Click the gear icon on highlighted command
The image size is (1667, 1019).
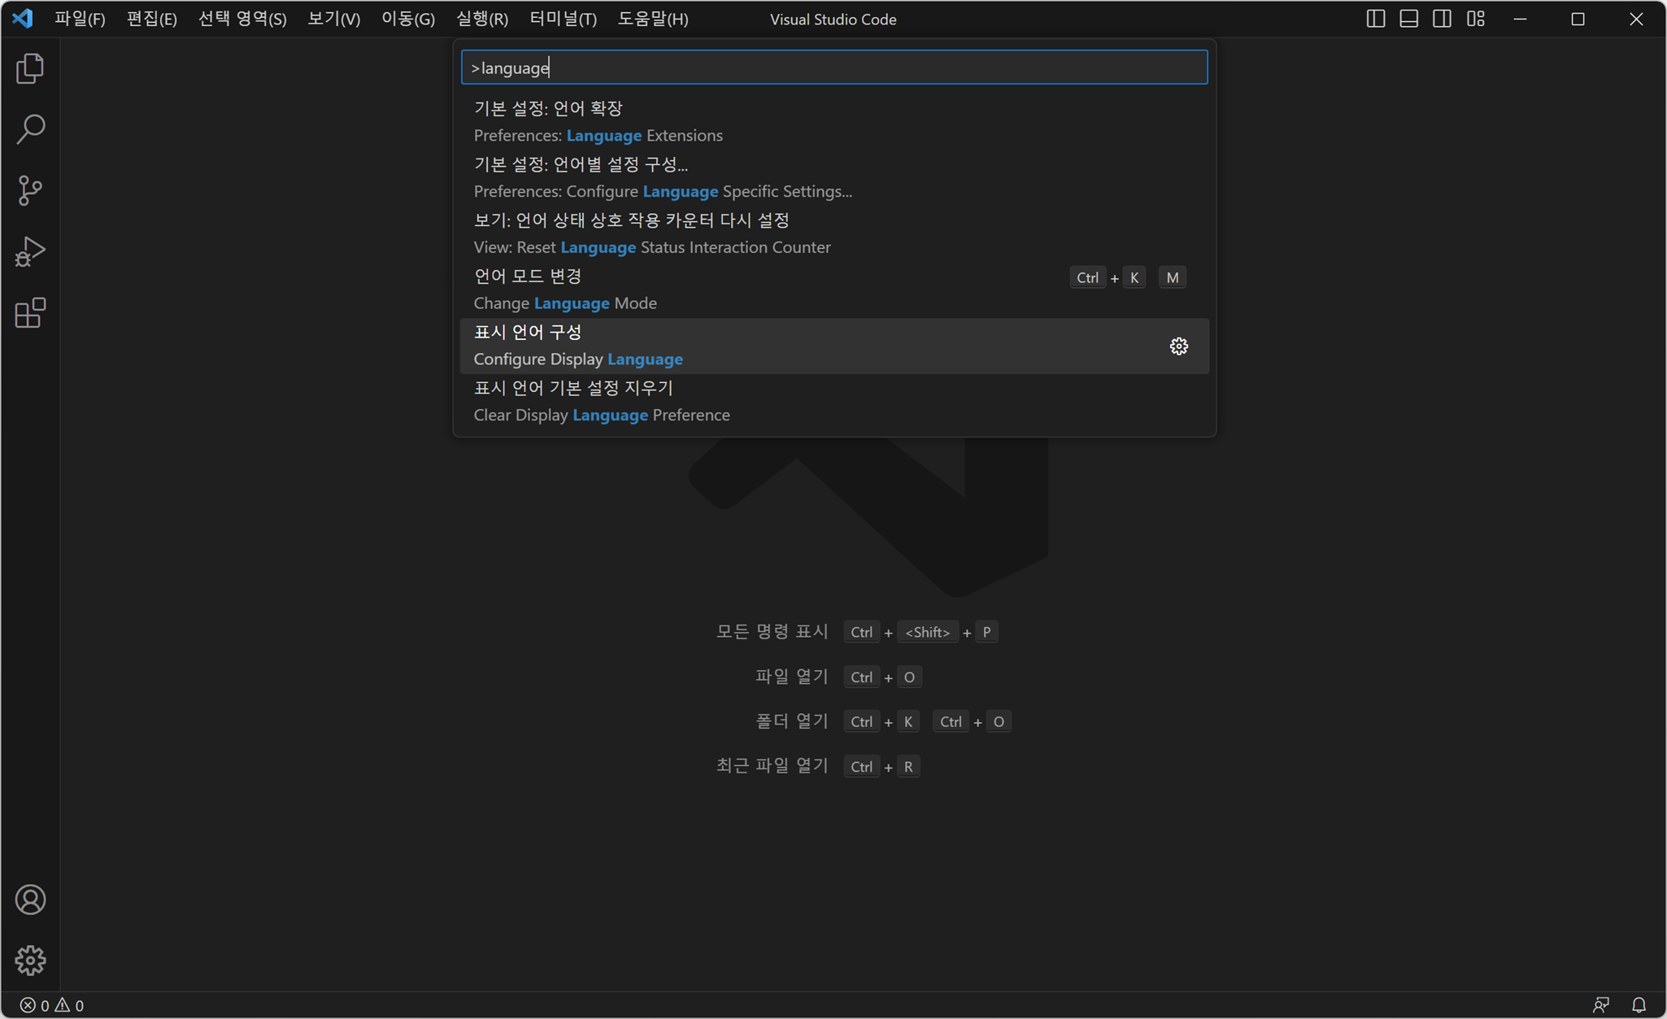(x=1178, y=346)
